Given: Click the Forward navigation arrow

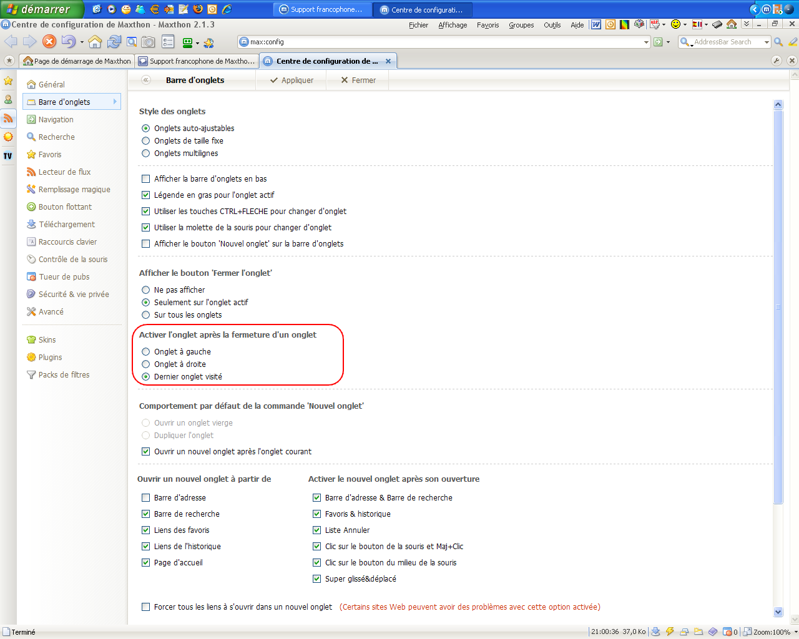Looking at the screenshot, I should 29,42.
